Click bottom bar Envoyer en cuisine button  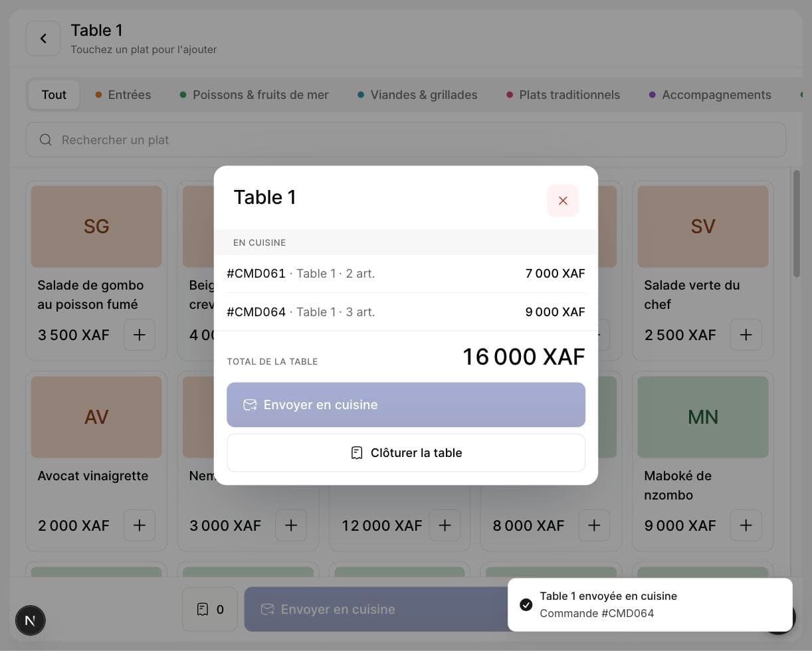point(376,609)
